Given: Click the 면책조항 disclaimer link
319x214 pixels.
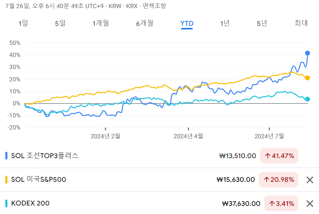Looking at the screenshot, I should (155, 6).
